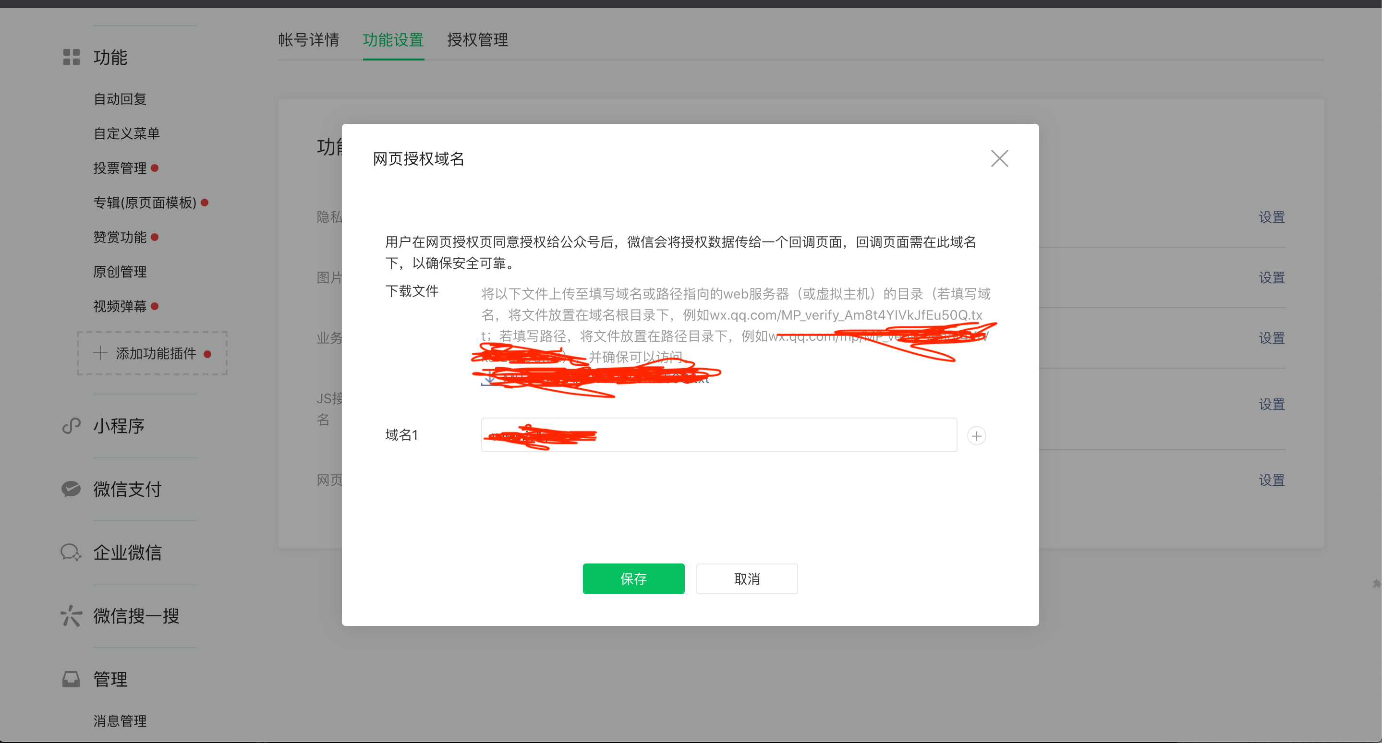1382x743 pixels.
Task: Click the 企业微信 chat bubble icon
Action: tap(71, 552)
